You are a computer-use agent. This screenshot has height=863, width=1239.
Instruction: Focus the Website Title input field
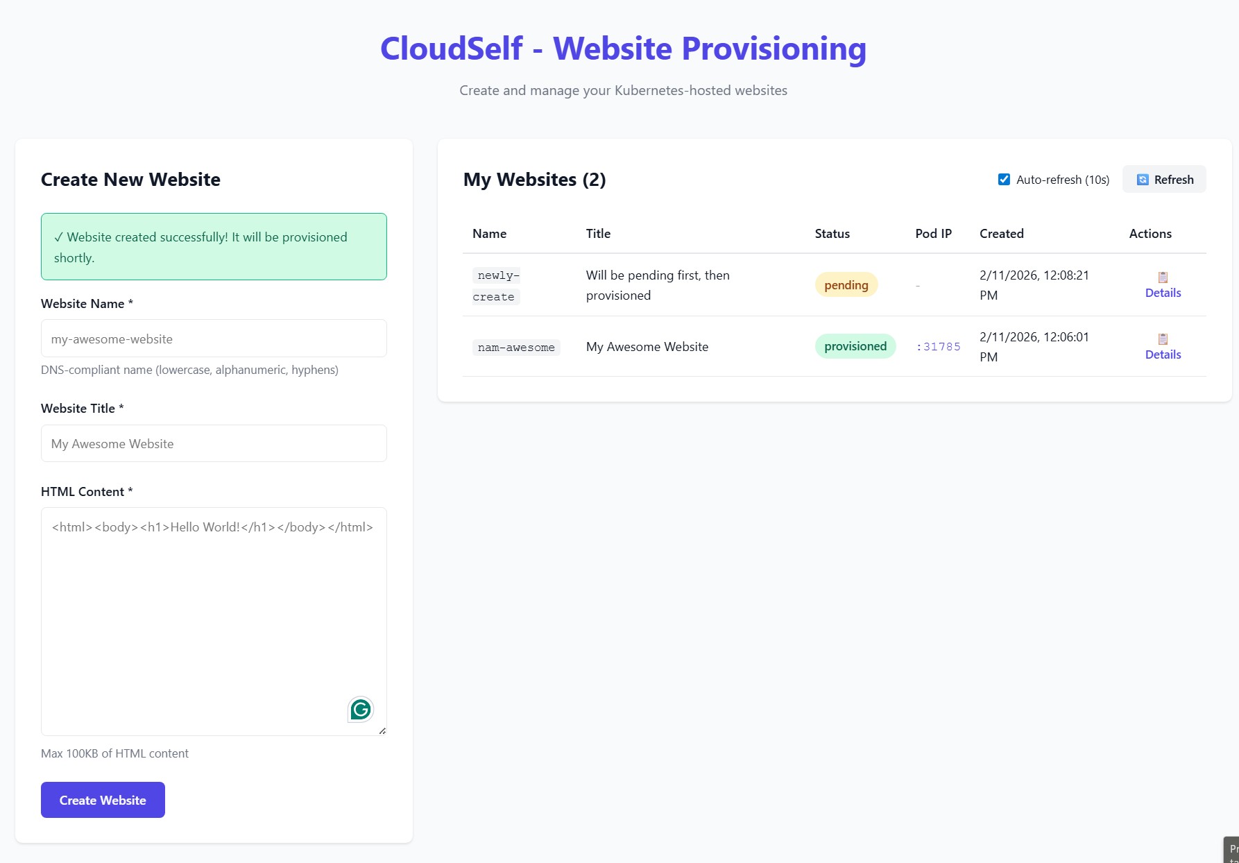pyautogui.click(x=214, y=443)
